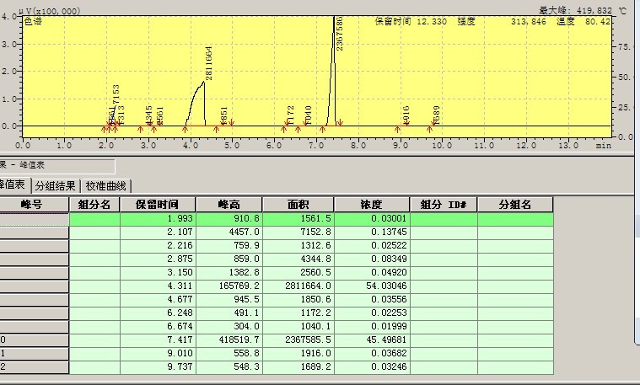The height and width of the screenshot is (385, 640).
Task: Click concentration cell 45.49681
Action: click(372, 340)
